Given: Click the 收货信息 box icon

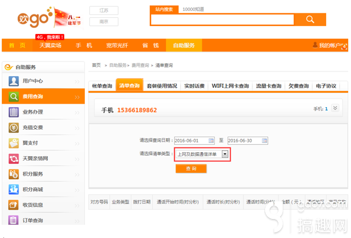Looking at the screenshot, I should pos(14,205).
